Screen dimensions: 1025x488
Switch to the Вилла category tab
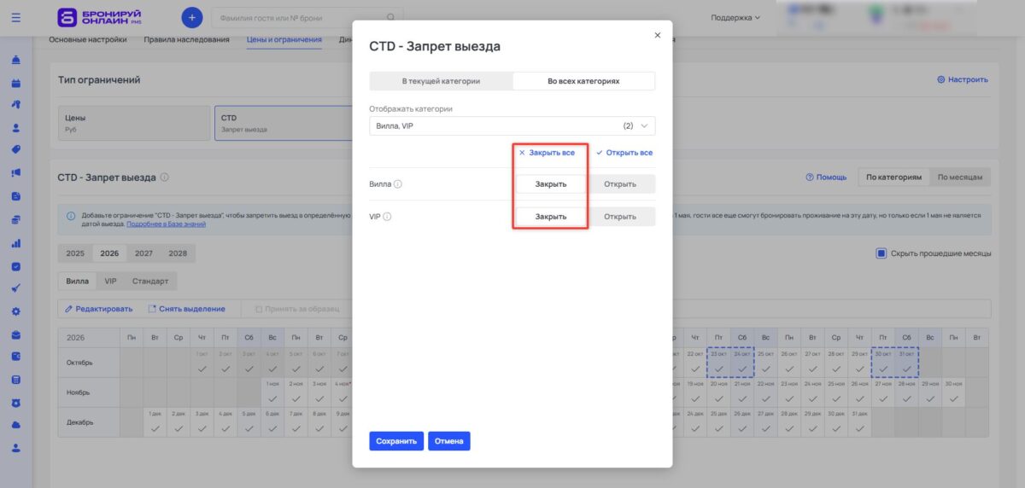[x=77, y=281]
